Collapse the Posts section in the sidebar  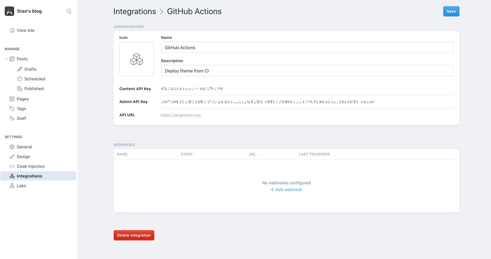coord(6,59)
